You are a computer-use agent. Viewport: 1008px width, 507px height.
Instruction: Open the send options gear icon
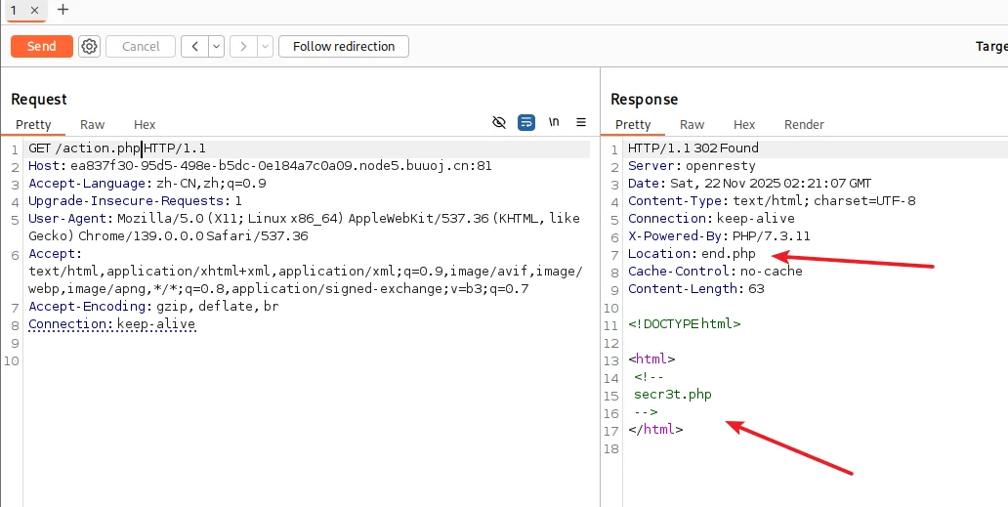(90, 46)
